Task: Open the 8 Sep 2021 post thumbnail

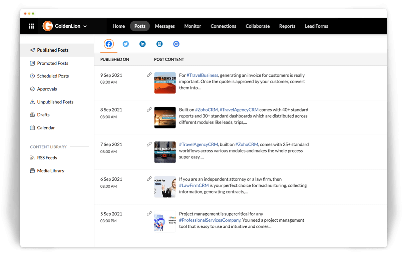Action: pos(165,118)
